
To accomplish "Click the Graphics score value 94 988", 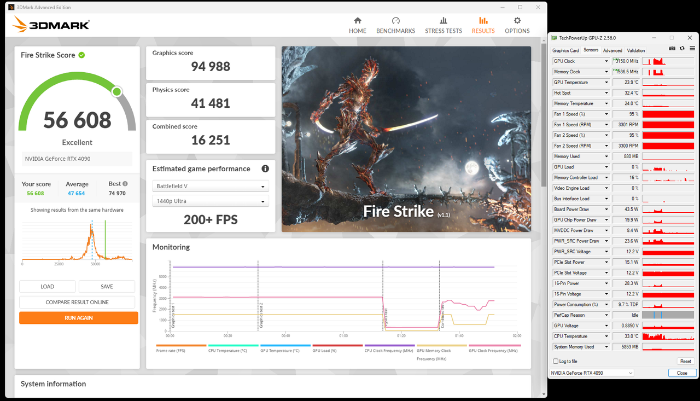I will point(211,67).
